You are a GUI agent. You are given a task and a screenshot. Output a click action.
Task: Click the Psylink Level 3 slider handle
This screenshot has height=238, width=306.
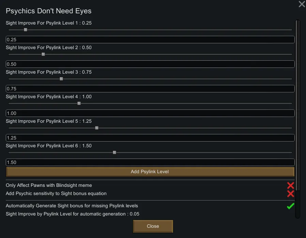click(x=61, y=79)
